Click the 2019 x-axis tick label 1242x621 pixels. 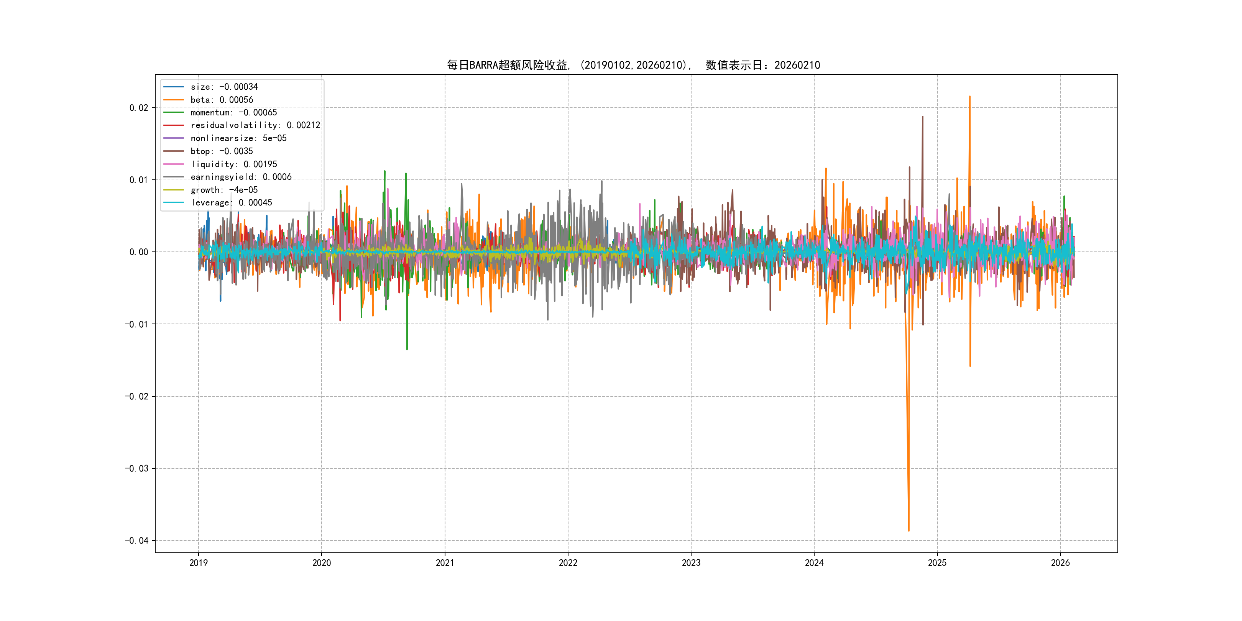pos(198,563)
